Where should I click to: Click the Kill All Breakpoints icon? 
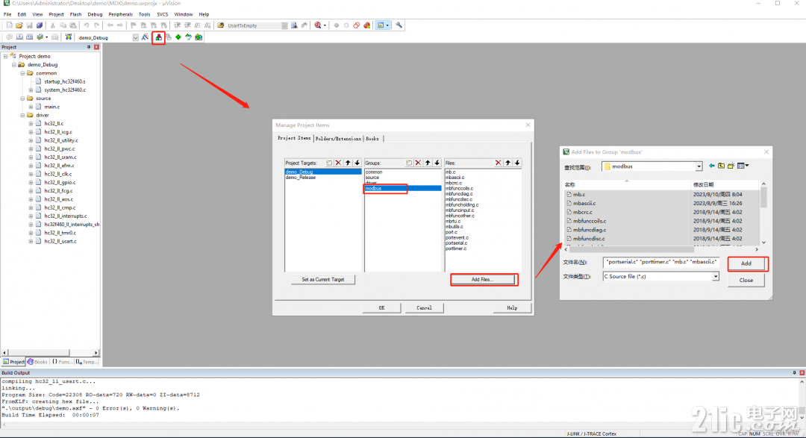[367, 25]
